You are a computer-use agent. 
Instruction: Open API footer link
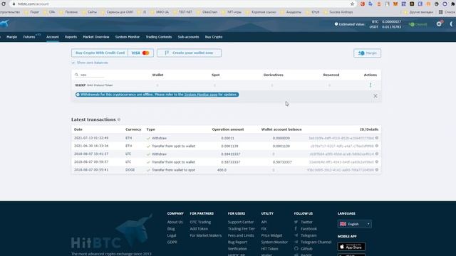click(264, 222)
